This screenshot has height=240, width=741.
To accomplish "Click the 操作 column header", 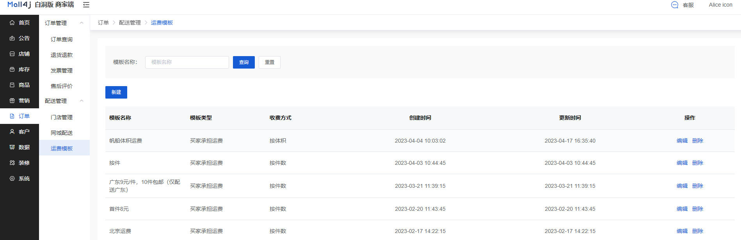I will (x=690, y=118).
